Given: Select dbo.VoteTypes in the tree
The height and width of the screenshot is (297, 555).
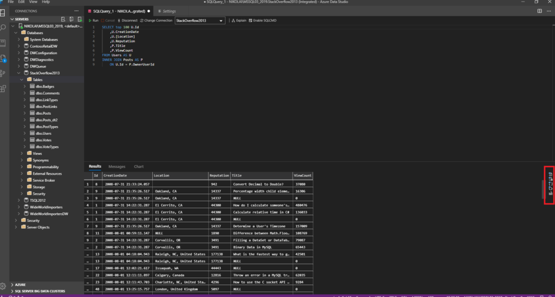Looking at the screenshot, I should pyautogui.click(x=47, y=147).
